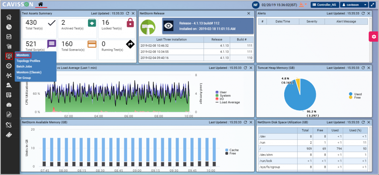Click the Monitors screen sidebar icon
This screenshot has width=379, height=175.
(x=9, y=56)
